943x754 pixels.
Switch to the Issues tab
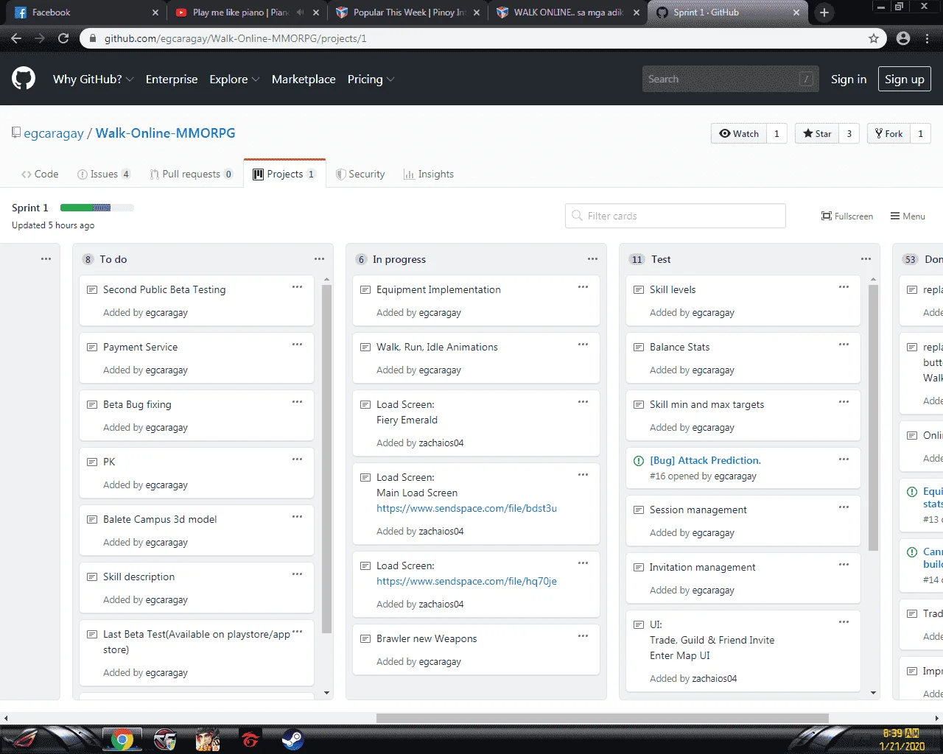pyautogui.click(x=104, y=175)
